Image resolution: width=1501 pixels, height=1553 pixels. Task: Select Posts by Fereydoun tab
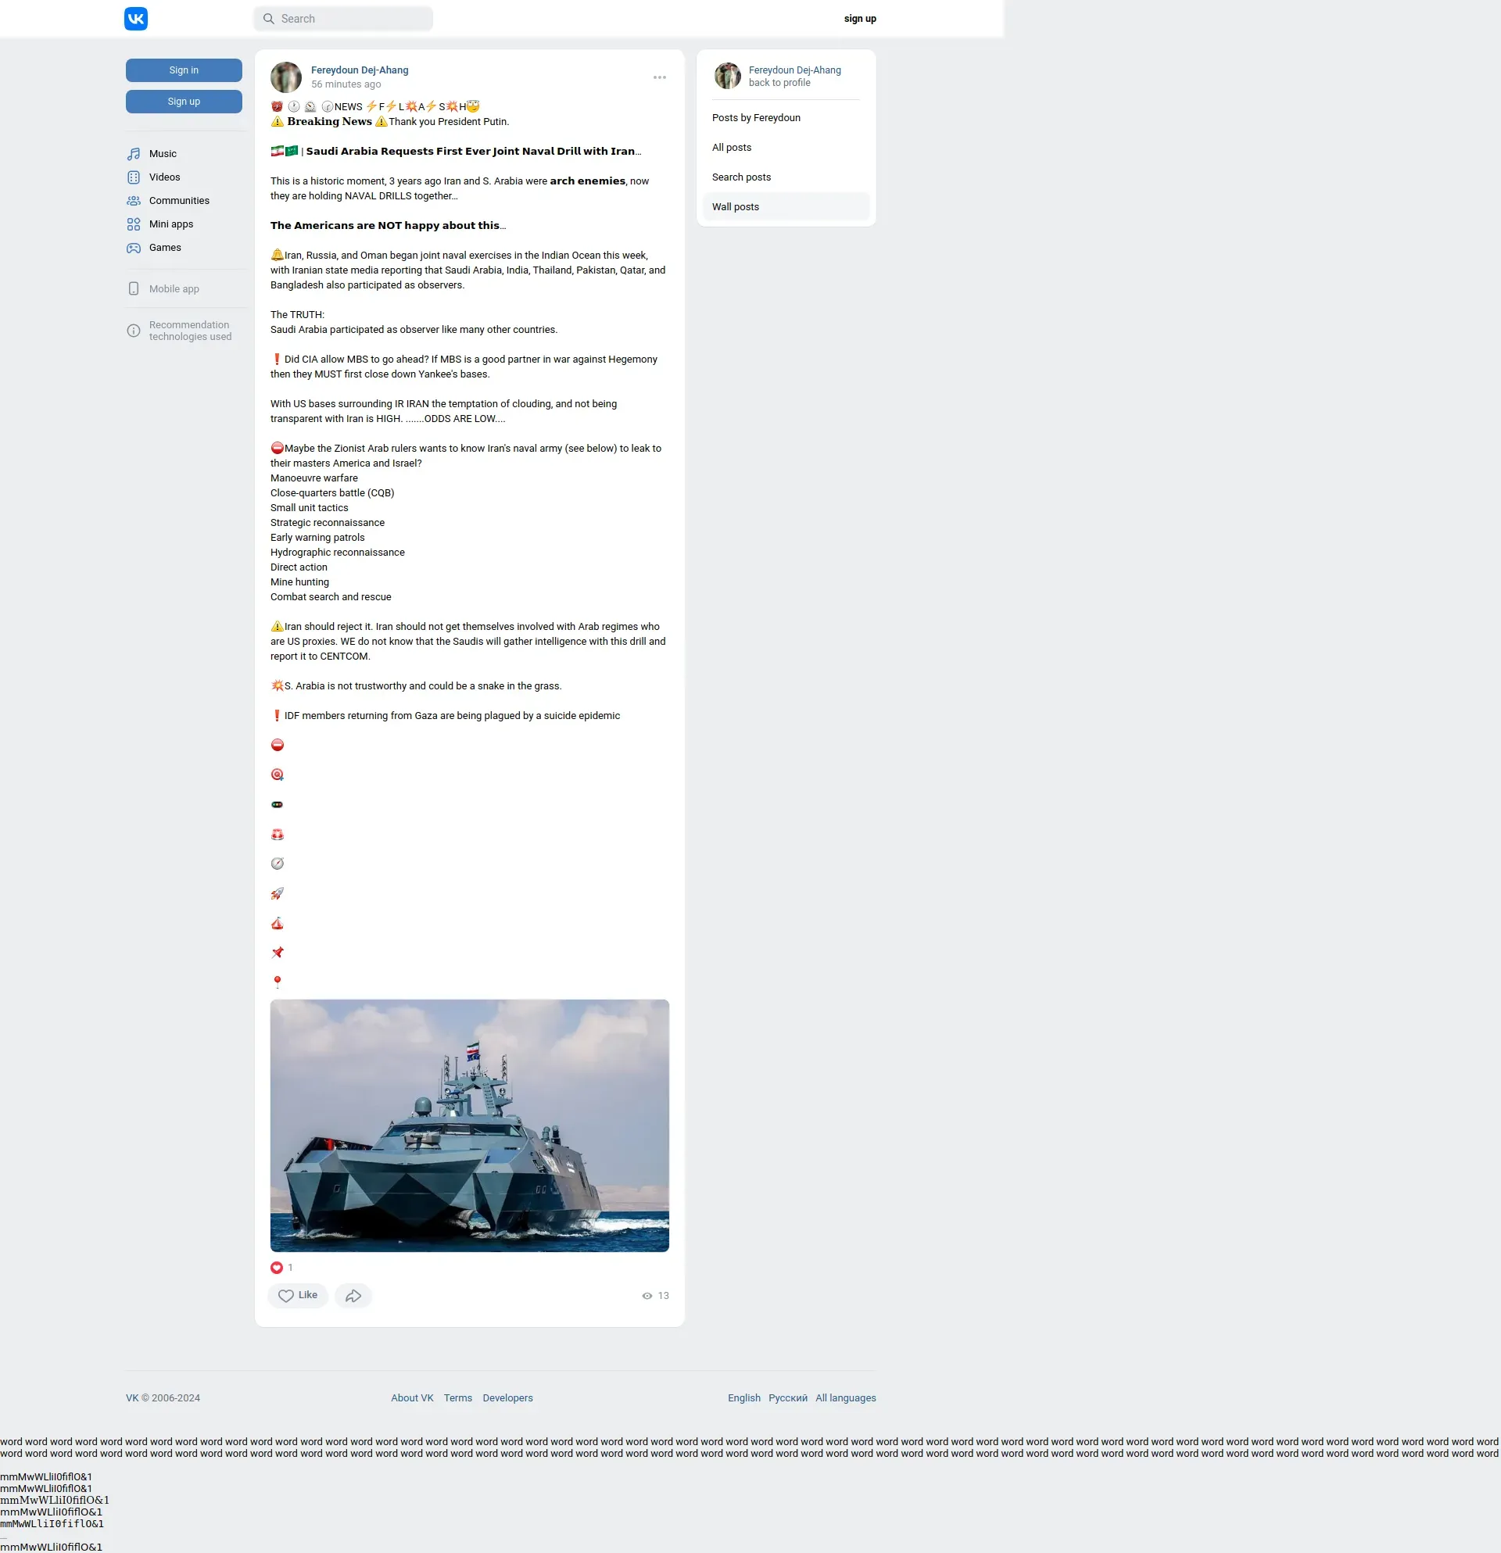(x=756, y=118)
